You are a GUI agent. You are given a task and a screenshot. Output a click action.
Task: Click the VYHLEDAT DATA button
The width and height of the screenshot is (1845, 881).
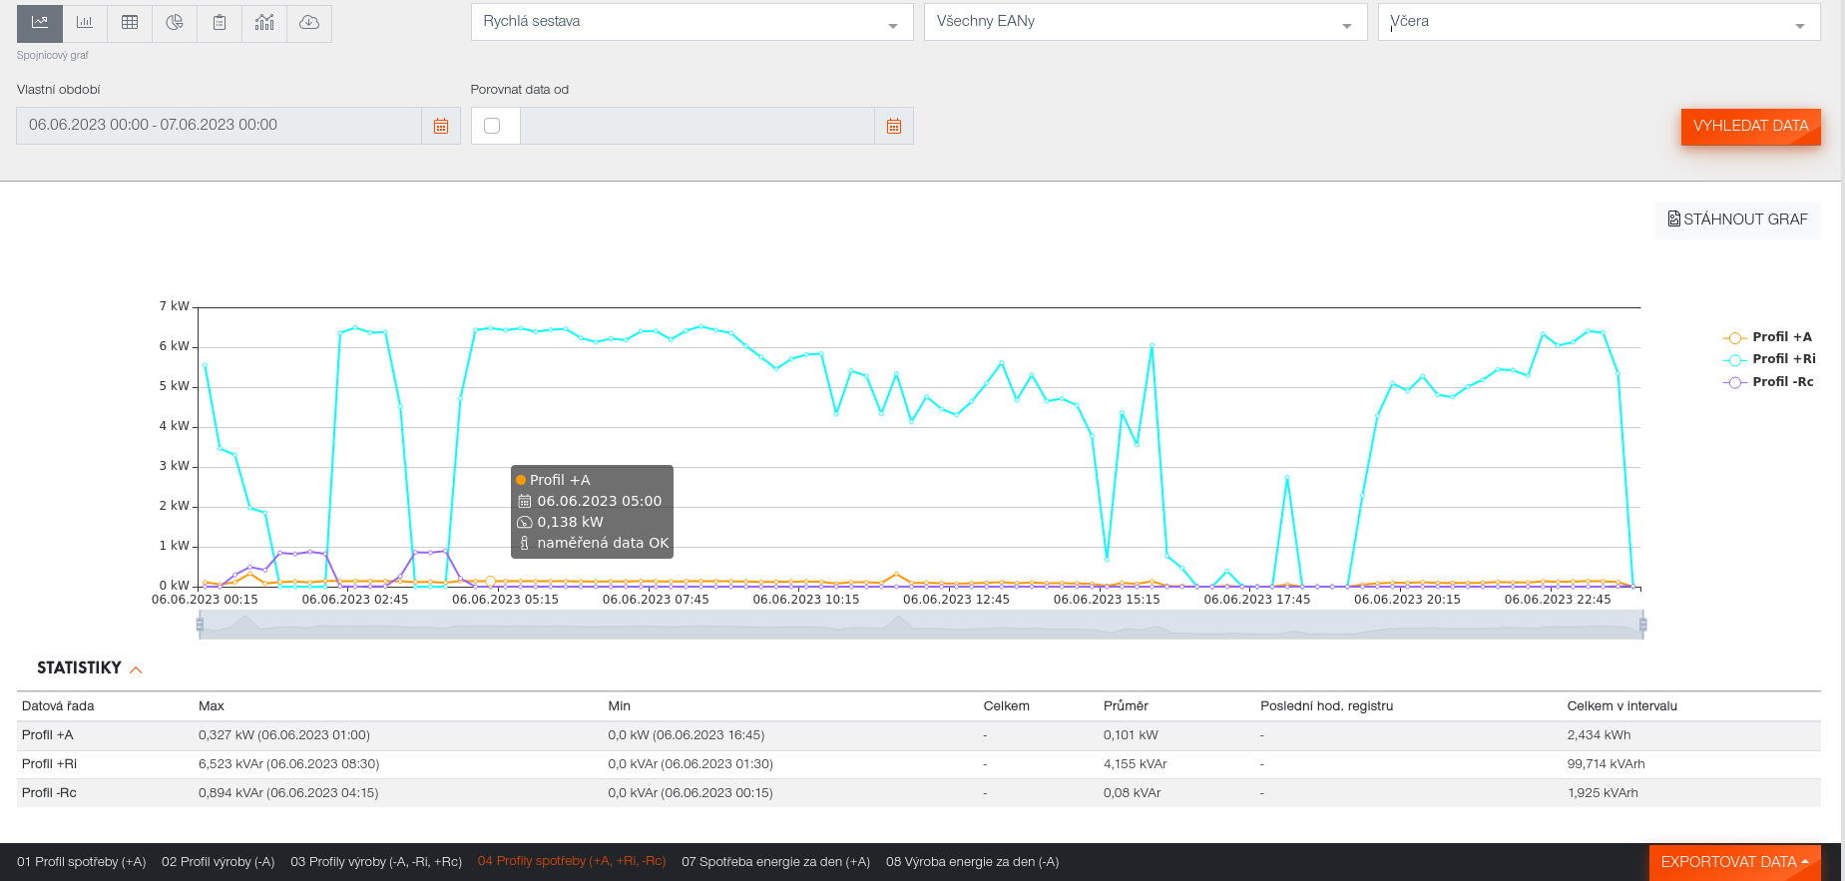click(1750, 127)
